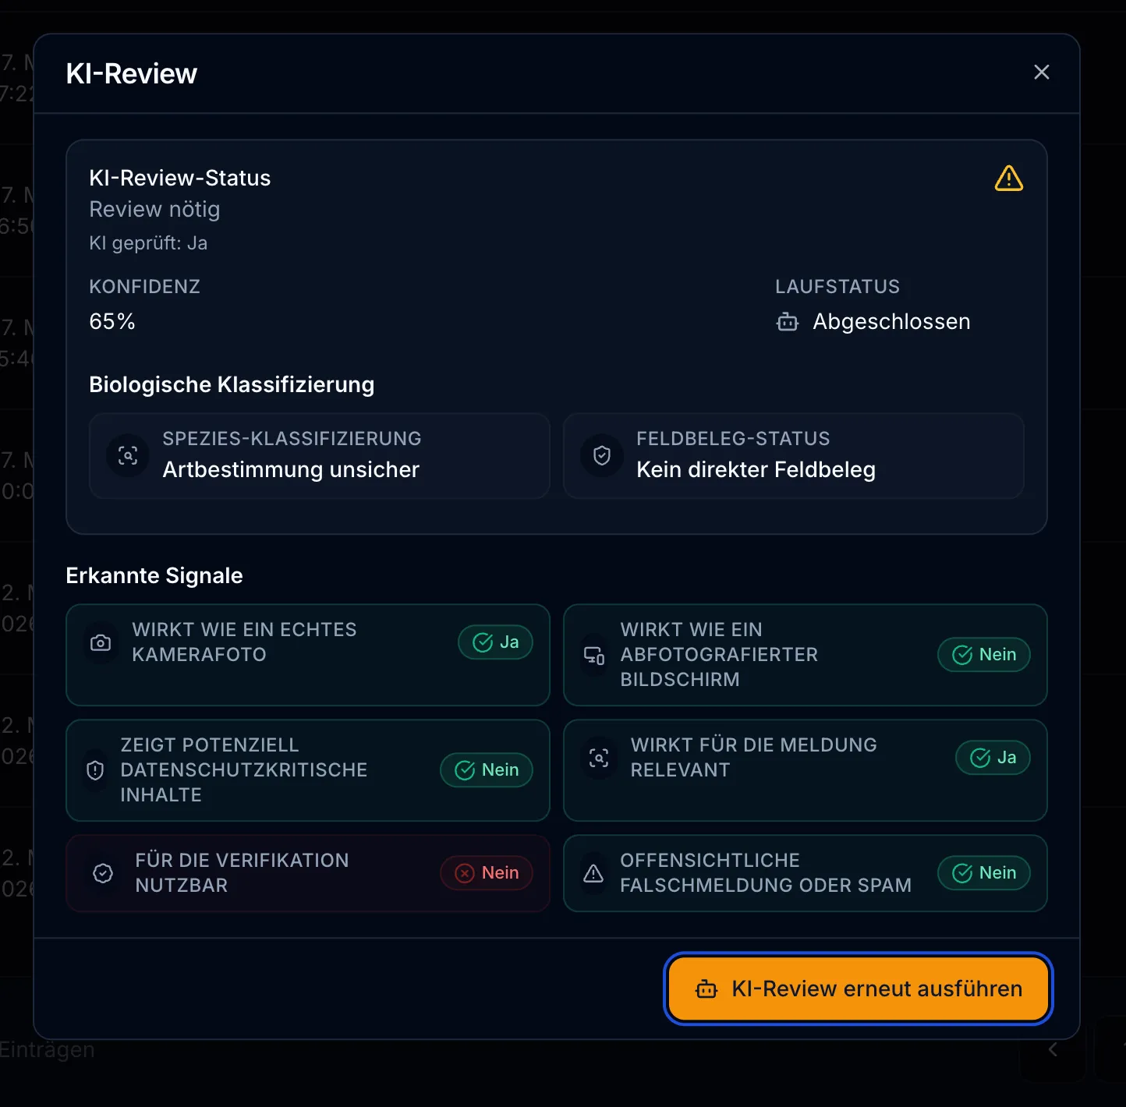The image size is (1126, 1107).
Task: Run KI-Review erneut ausführen
Action: (859, 989)
